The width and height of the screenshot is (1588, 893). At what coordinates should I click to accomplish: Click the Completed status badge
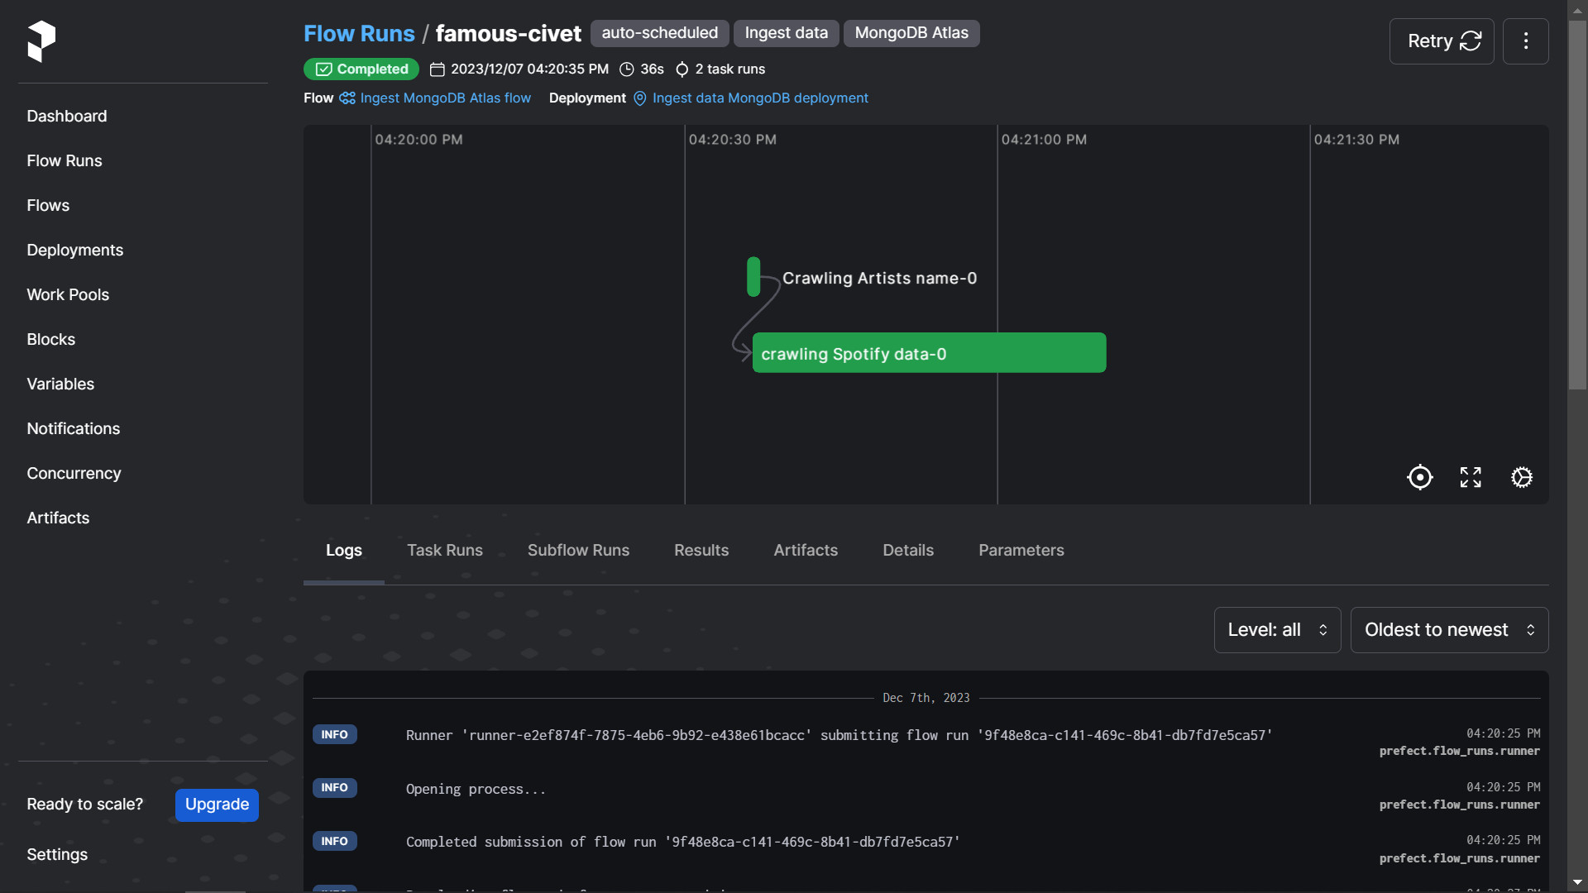pos(361,69)
